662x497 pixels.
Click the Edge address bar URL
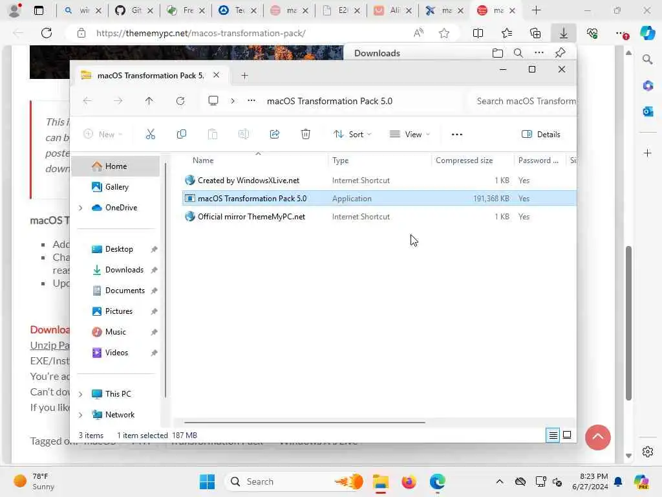click(x=201, y=33)
